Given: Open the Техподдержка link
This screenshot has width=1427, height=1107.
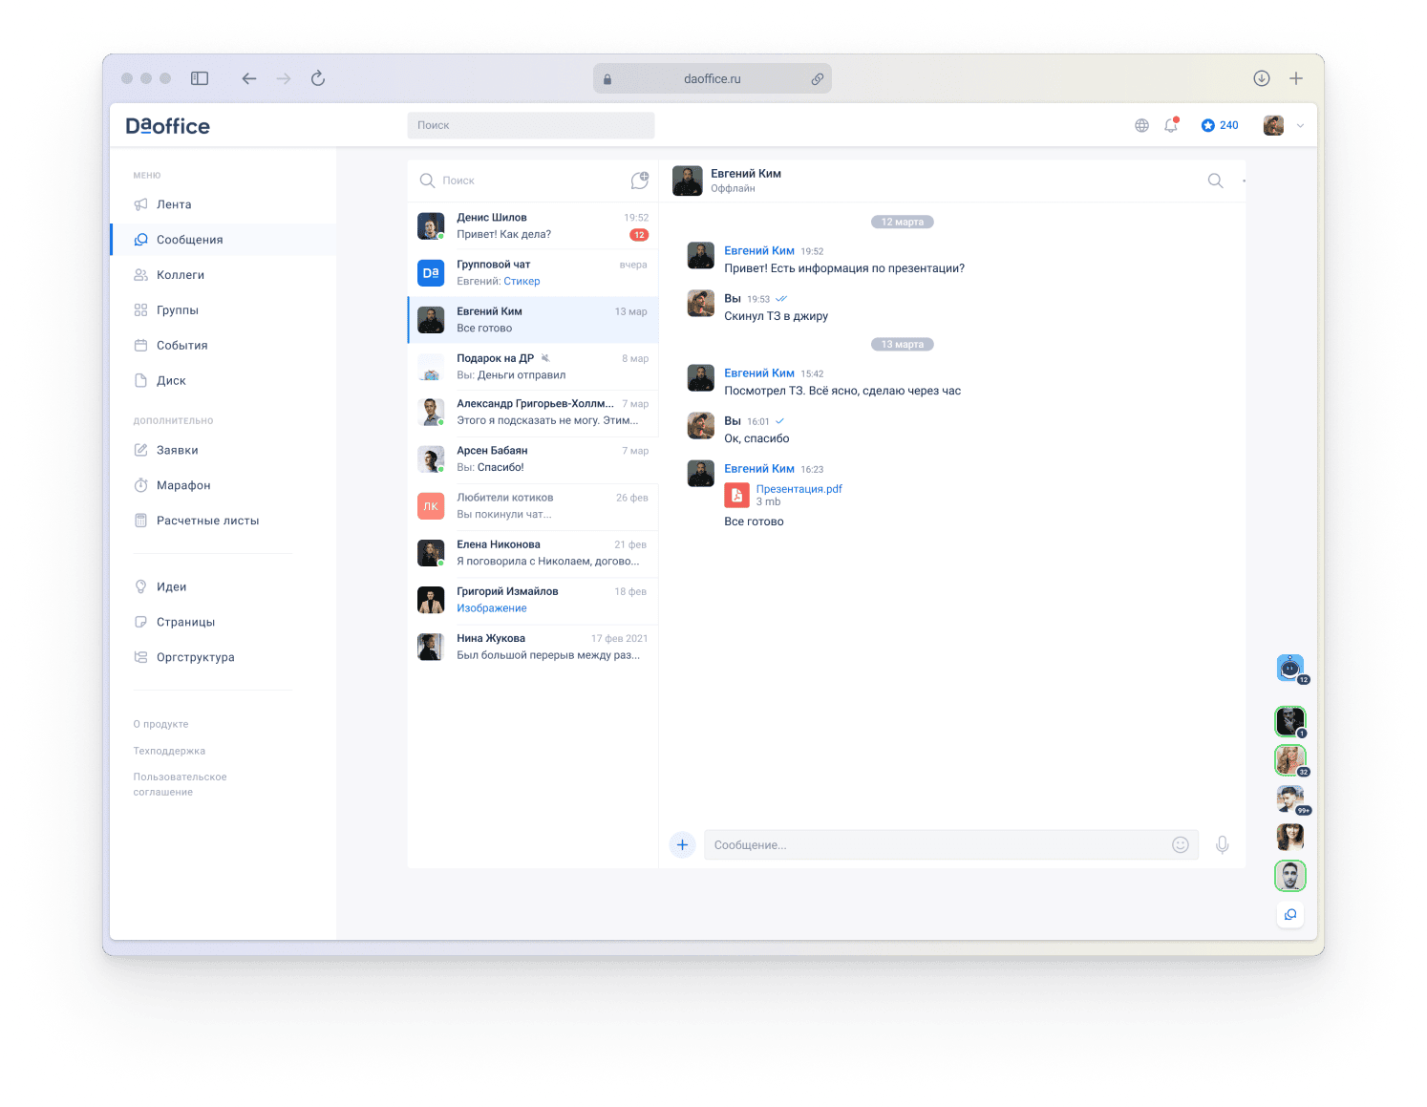Looking at the screenshot, I should 169,751.
